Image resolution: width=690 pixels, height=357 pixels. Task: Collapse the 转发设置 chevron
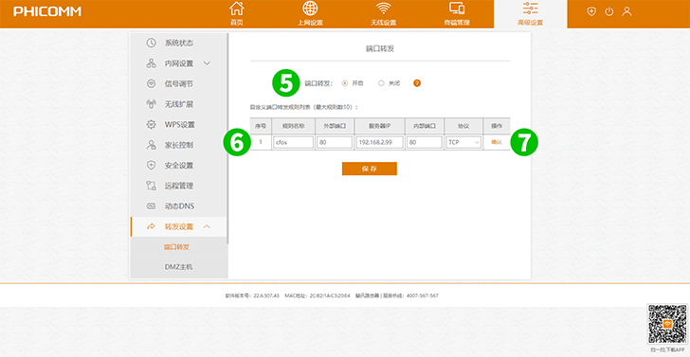(x=207, y=227)
